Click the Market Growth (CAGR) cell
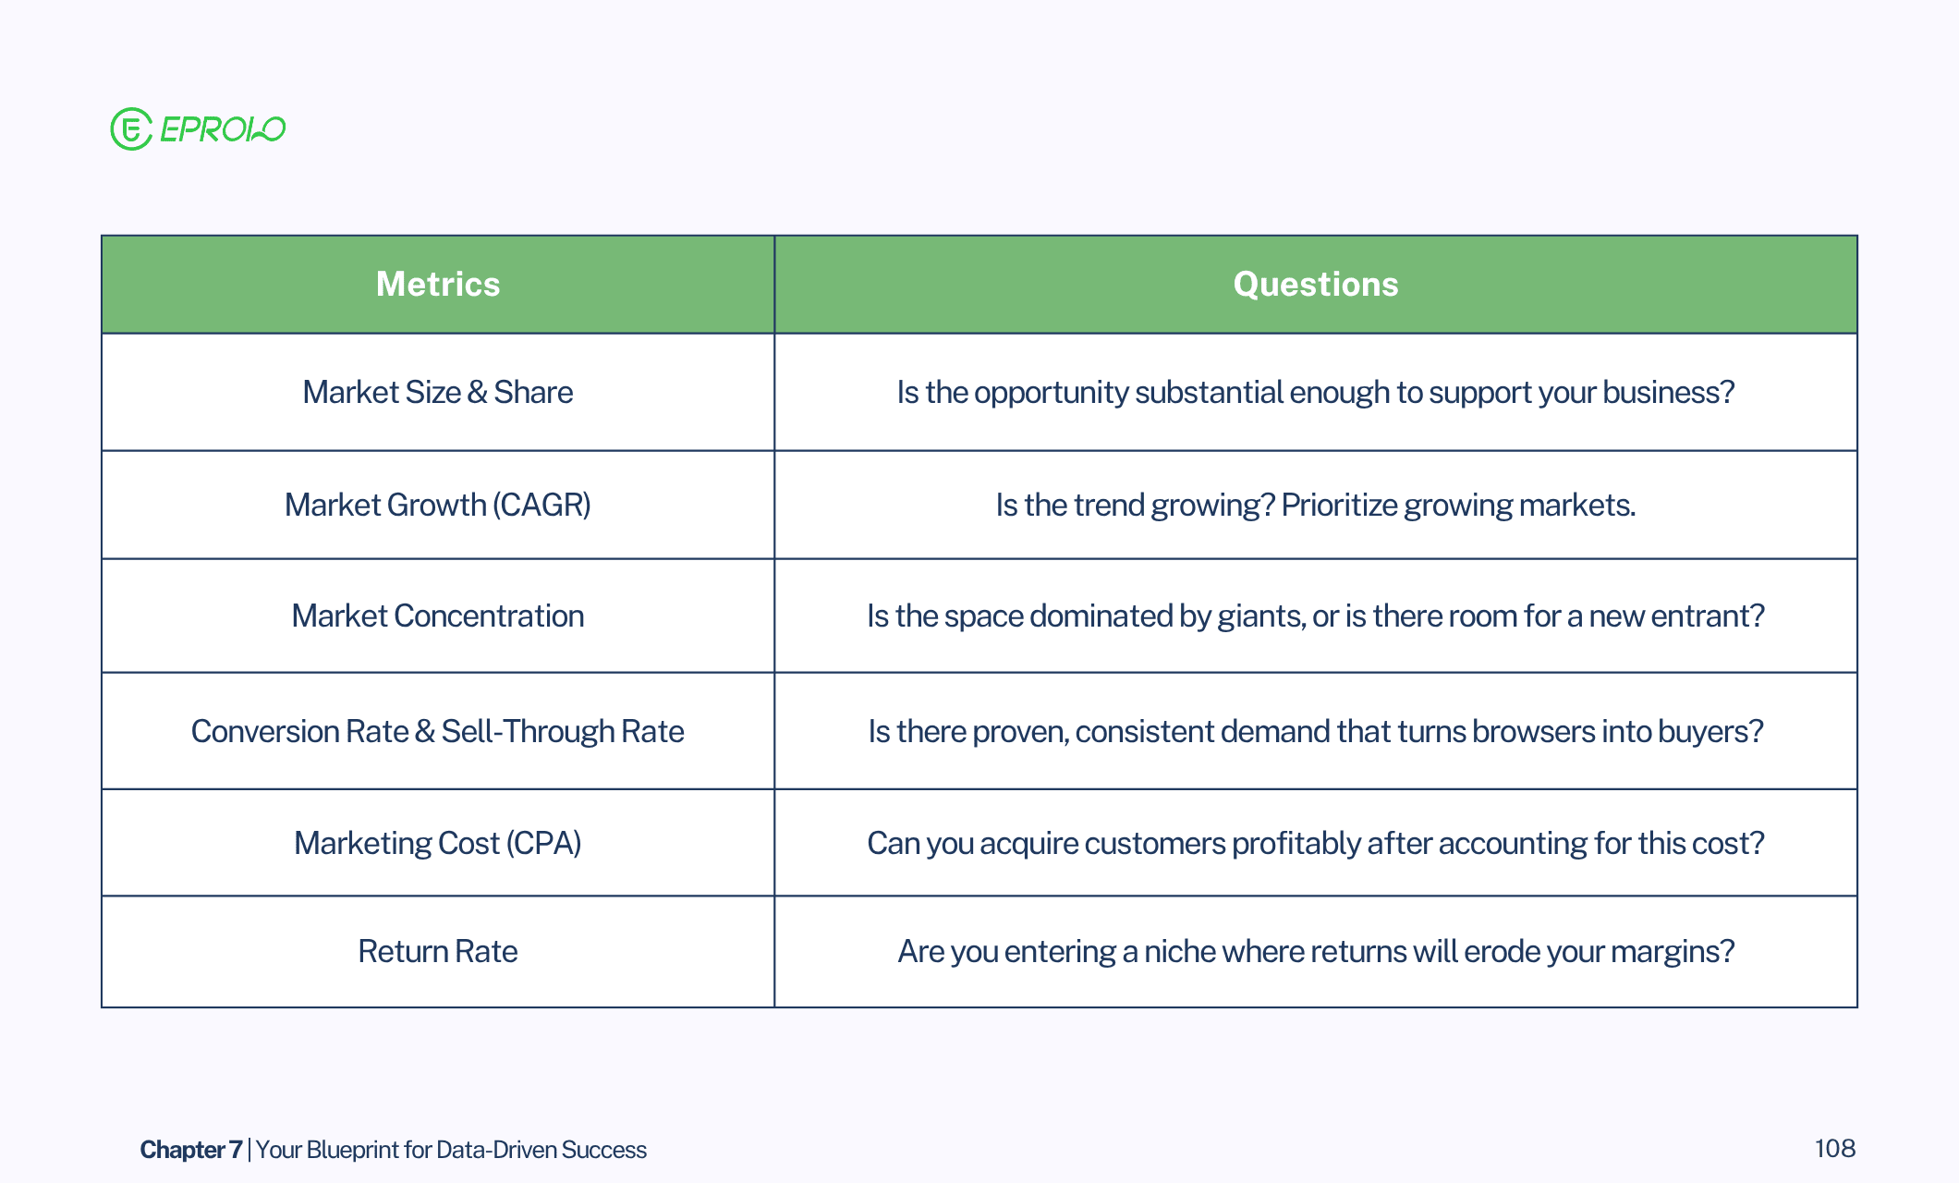The width and height of the screenshot is (1959, 1183). pyautogui.click(x=438, y=506)
